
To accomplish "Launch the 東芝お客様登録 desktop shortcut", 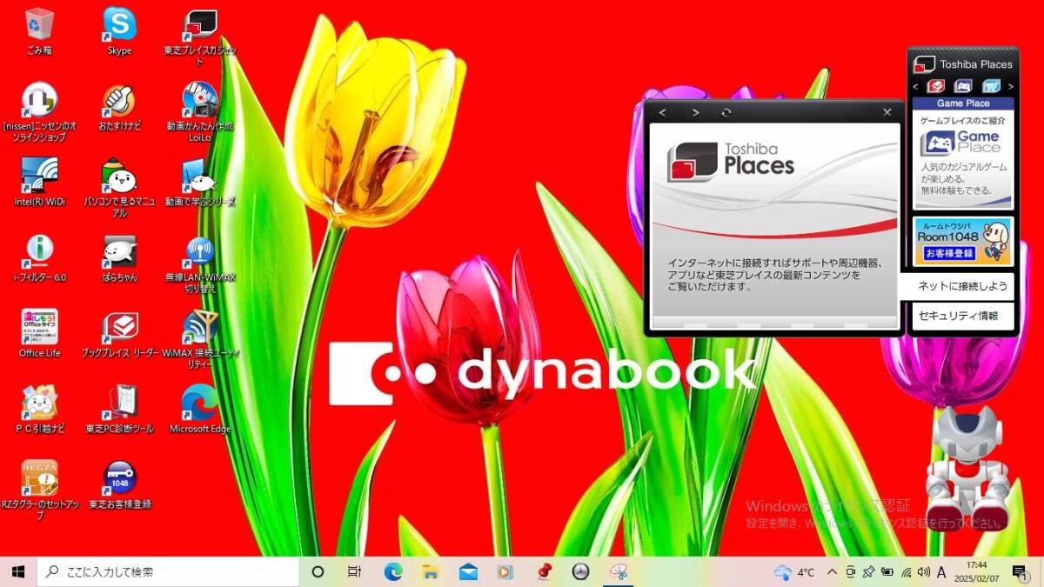I will coord(119,485).
